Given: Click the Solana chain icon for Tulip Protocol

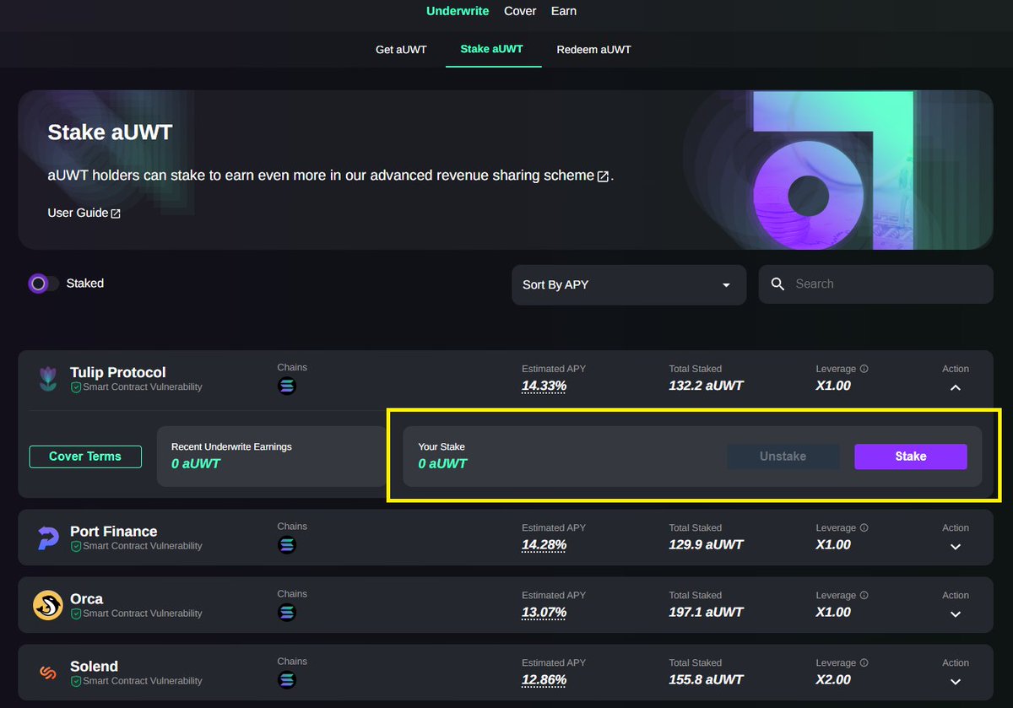Looking at the screenshot, I should [x=288, y=386].
